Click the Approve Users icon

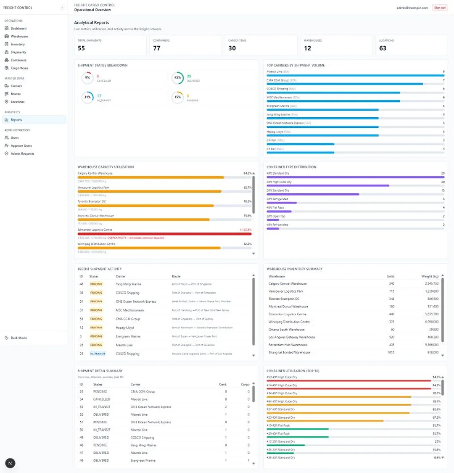coord(7,145)
